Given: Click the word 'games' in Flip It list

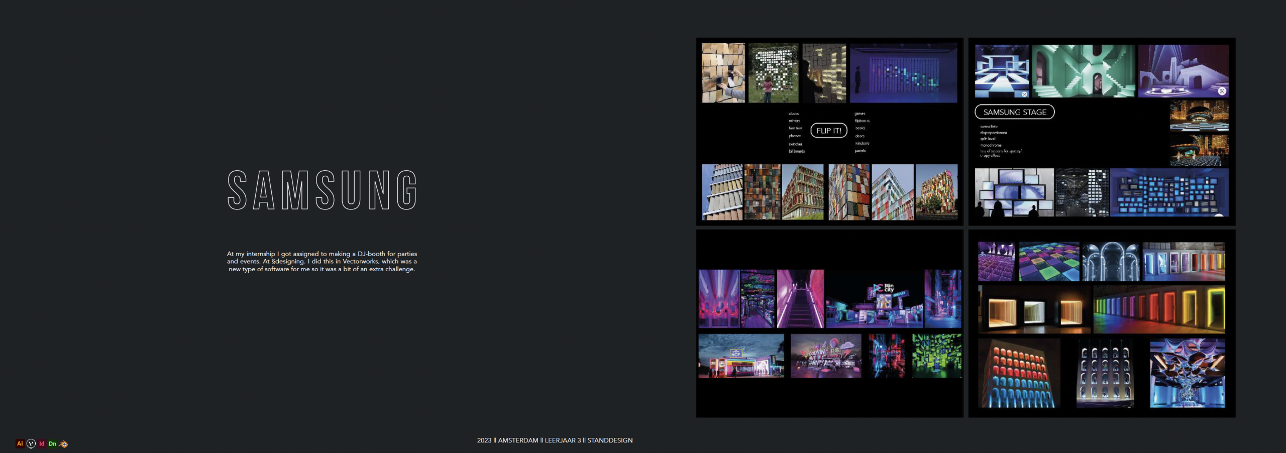Looking at the screenshot, I should (860, 114).
